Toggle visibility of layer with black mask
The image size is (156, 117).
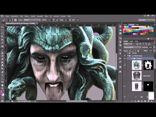point(125,86)
